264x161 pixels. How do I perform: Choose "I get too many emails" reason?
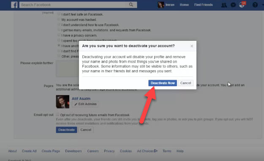click(x=59, y=30)
